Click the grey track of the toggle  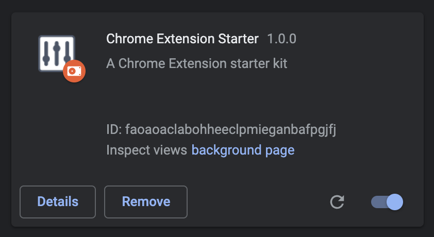coord(377,202)
